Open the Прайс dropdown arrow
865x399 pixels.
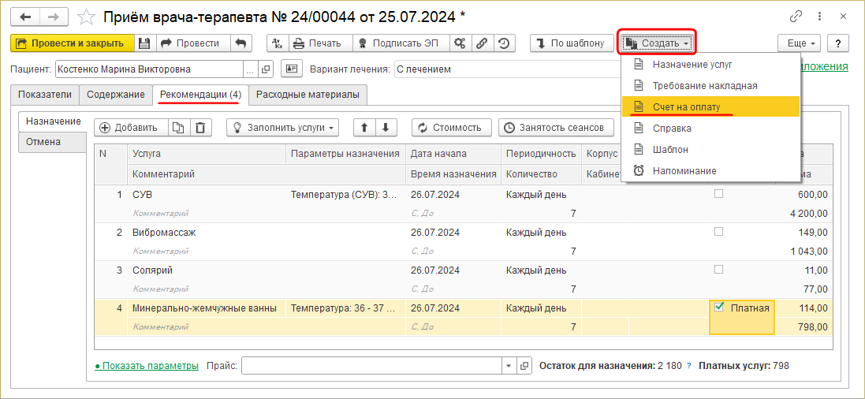509,365
